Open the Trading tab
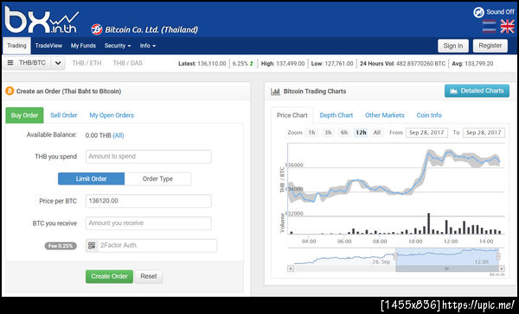 16,46
